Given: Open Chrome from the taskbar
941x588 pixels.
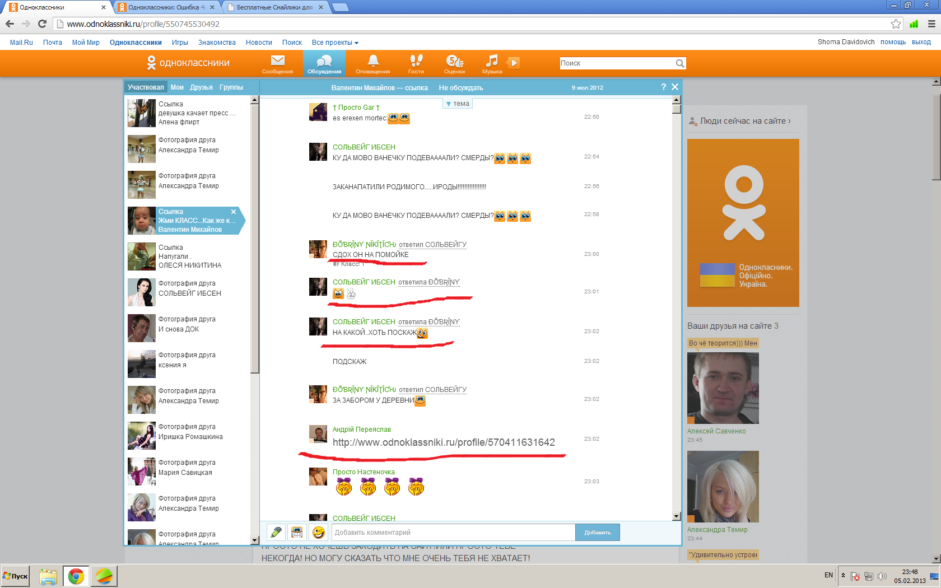Looking at the screenshot, I should point(76,576).
